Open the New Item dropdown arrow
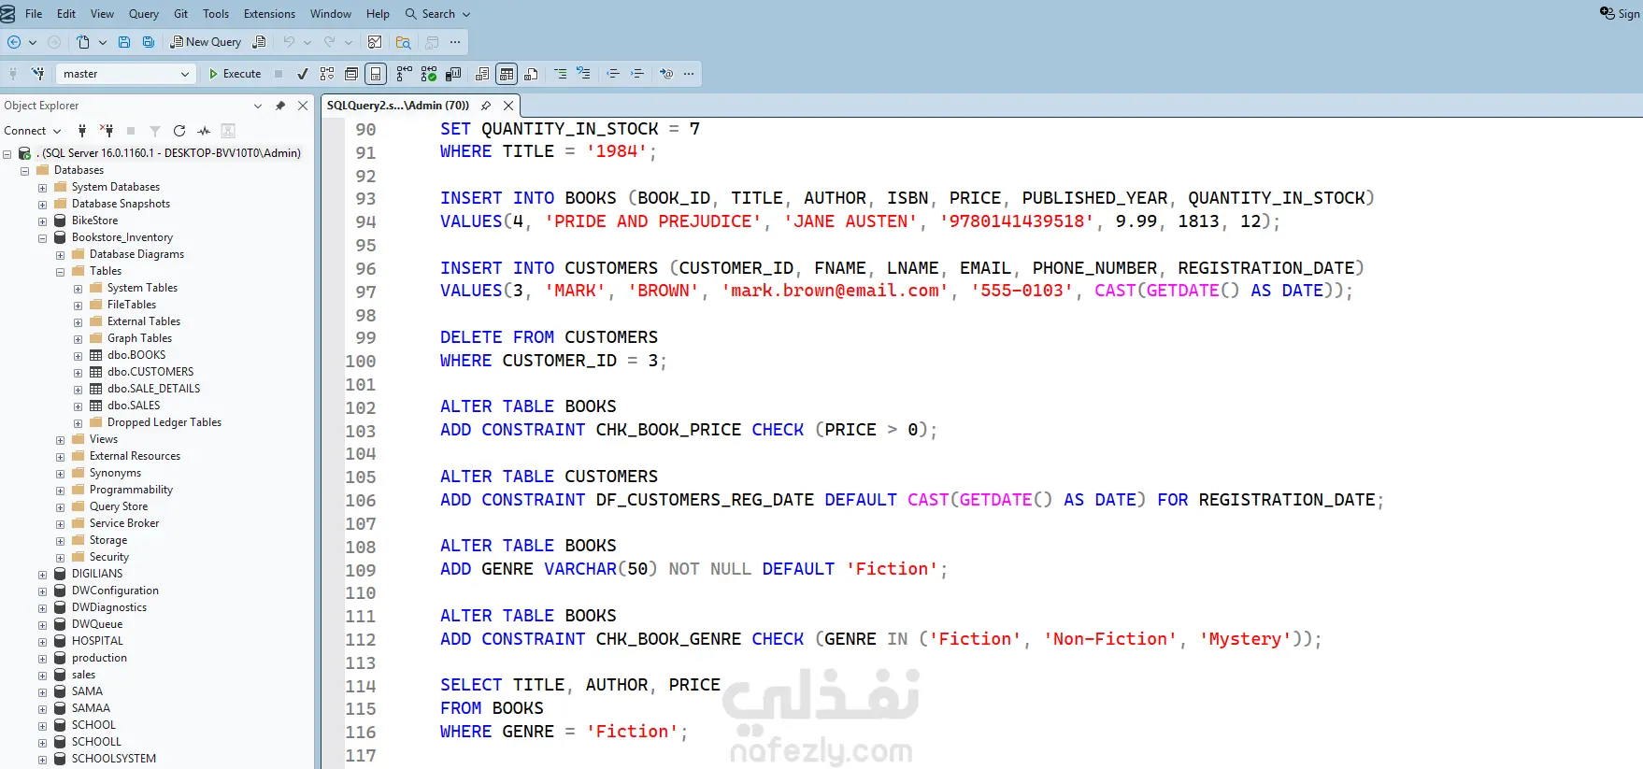 tap(102, 42)
